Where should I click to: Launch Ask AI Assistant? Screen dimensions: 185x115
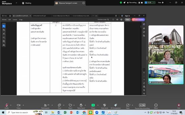coord(138,20)
